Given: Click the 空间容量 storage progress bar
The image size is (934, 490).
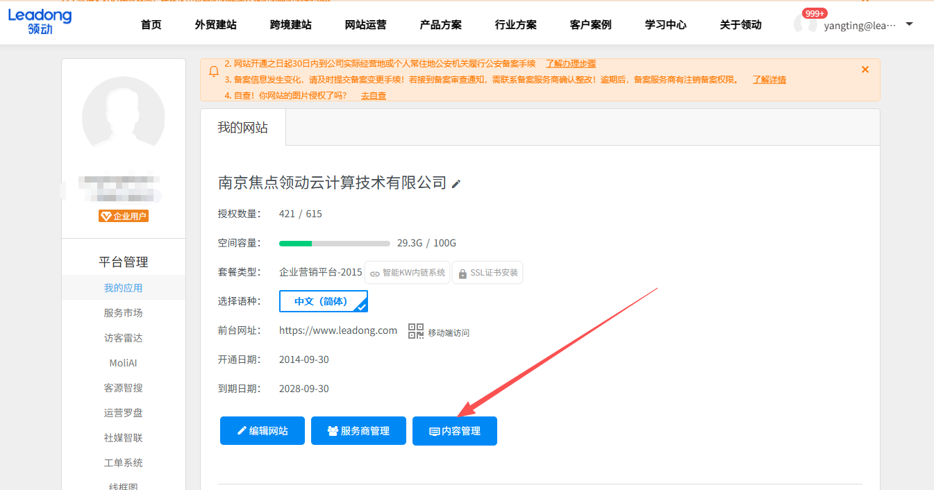Looking at the screenshot, I should (x=334, y=243).
